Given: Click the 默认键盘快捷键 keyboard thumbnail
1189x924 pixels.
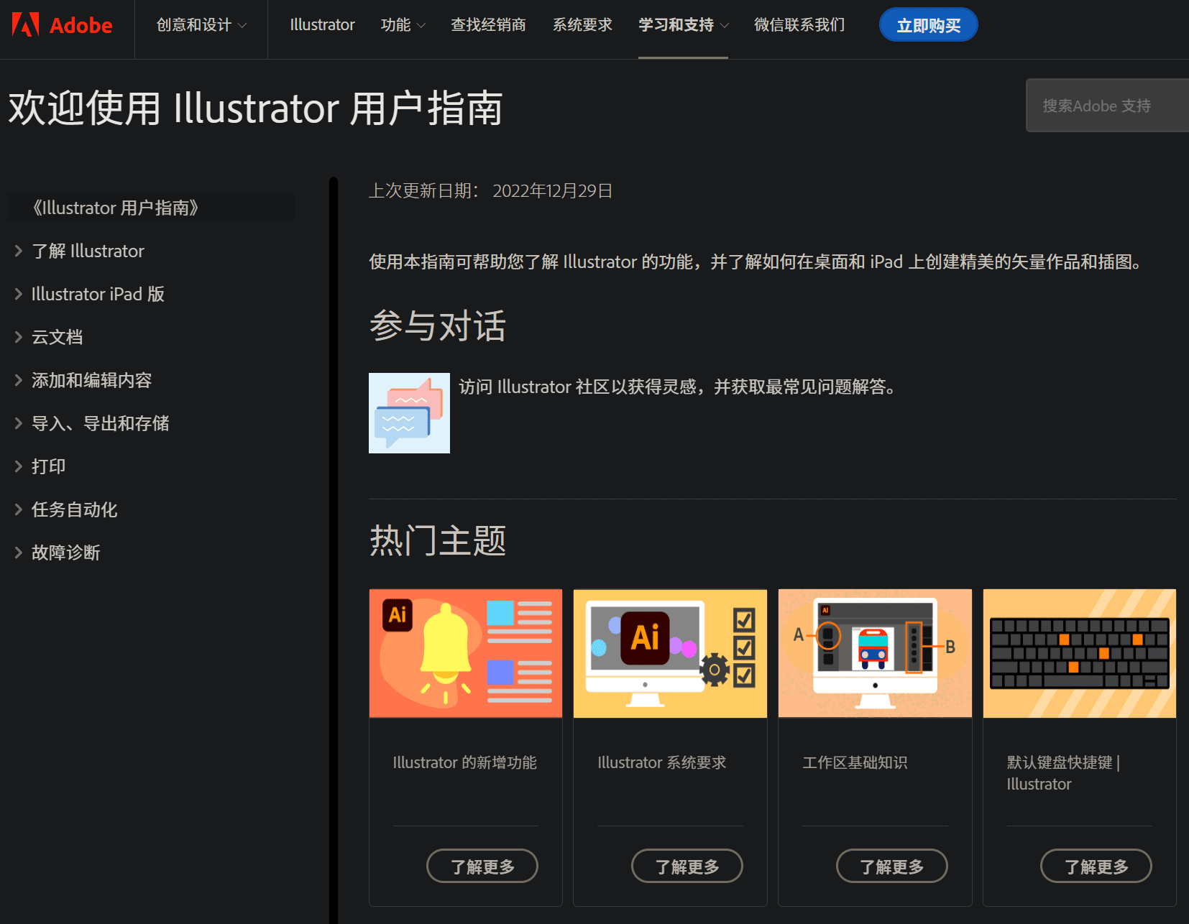Looking at the screenshot, I should pyautogui.click(x=1078, y=653).
